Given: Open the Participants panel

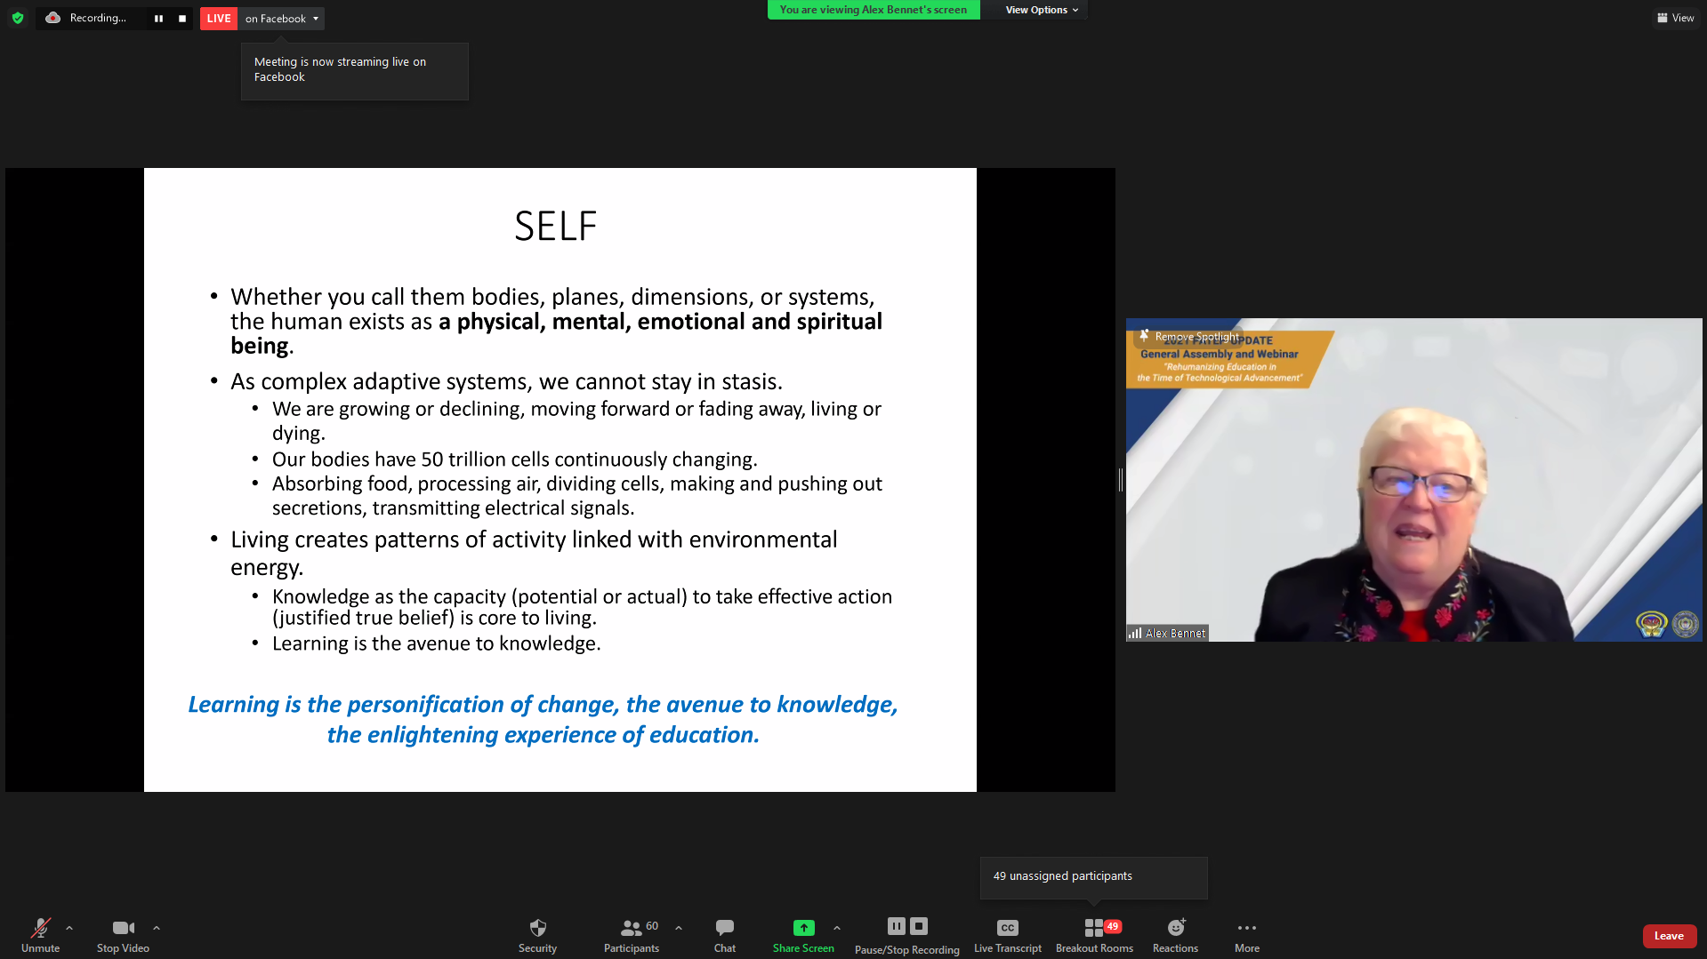Looking at the screenshot, I should pyautogui.click(x=632, y=928).
